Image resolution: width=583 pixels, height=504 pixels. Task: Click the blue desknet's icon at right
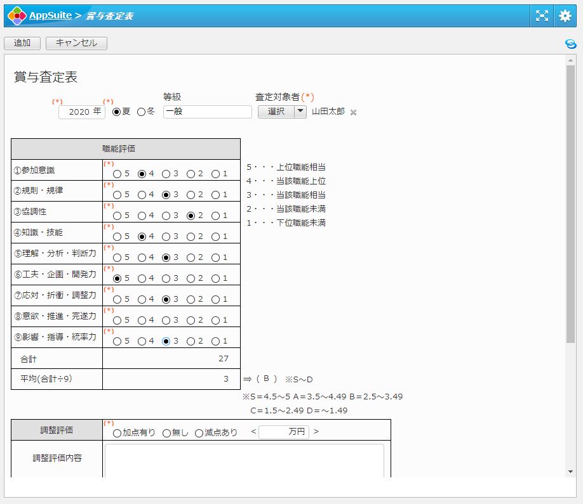570,44
